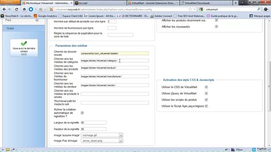Image resolution: width=271 pixels, height=152 pixels.
Task: Click pagination sequence input field
Action: click(120, 35)
